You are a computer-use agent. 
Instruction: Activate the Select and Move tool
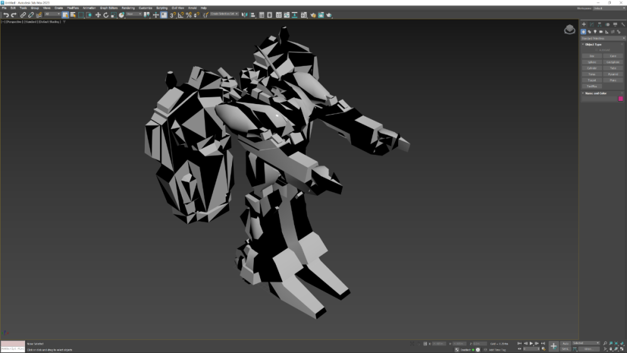coord(98,15)
